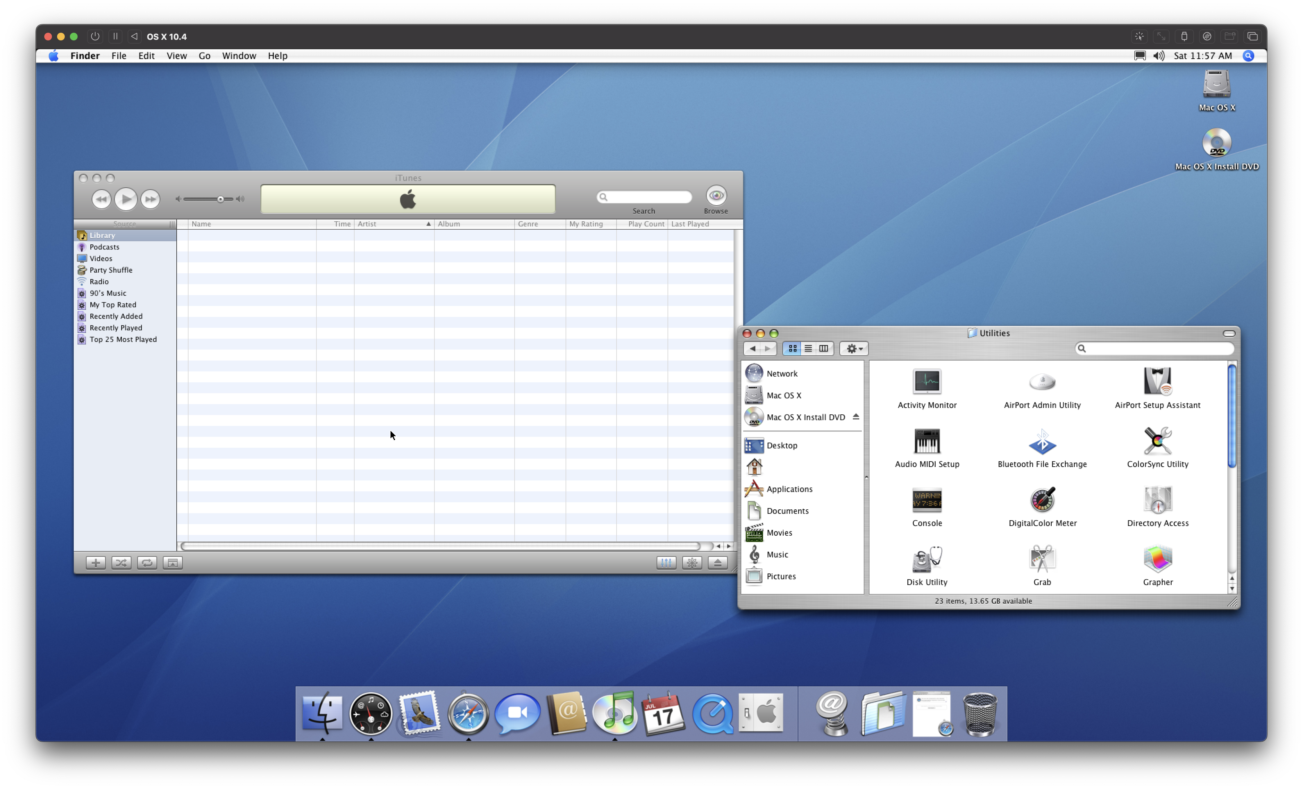The width and height of the screenshot is (1303, 789).
Task: Select Podcasts in the iTunes source list
Action: click(x=125, y=247)
